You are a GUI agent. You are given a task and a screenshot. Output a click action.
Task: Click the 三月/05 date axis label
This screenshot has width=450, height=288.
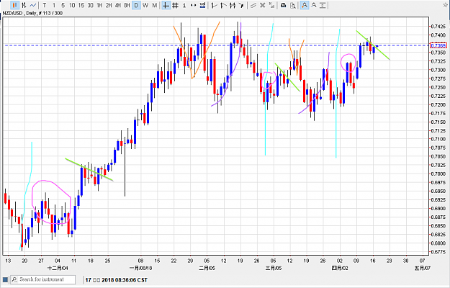[x=273, y=269]
